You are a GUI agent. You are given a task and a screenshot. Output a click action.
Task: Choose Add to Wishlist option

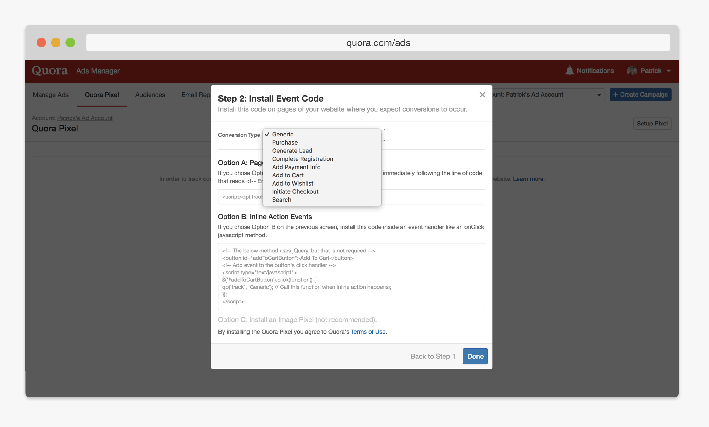(321, 183)
